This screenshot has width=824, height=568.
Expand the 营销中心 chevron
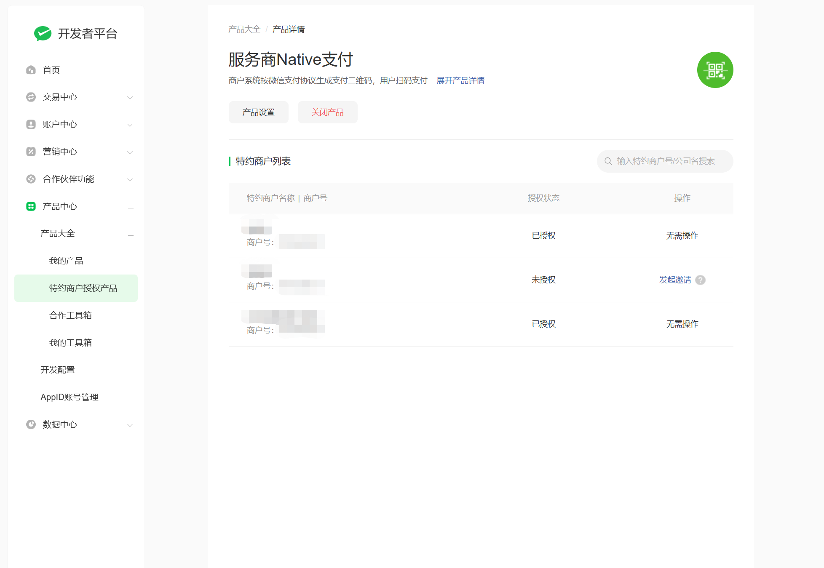[130, 152]
